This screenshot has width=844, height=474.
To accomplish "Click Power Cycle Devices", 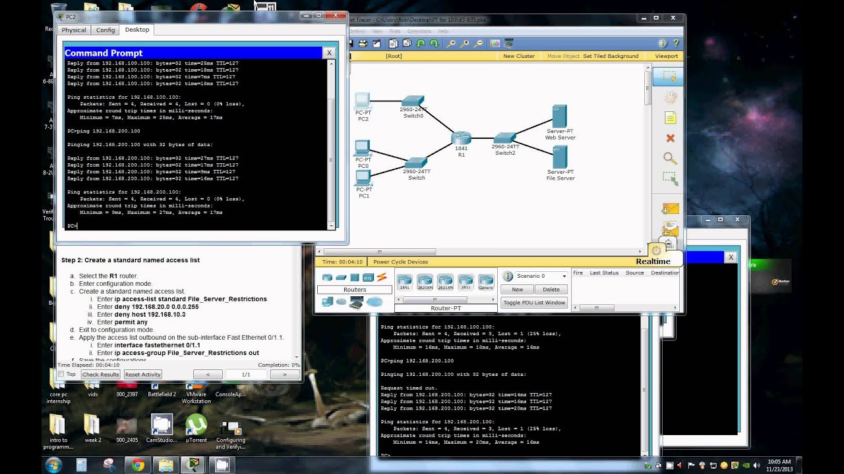I will tap(400, 262).
